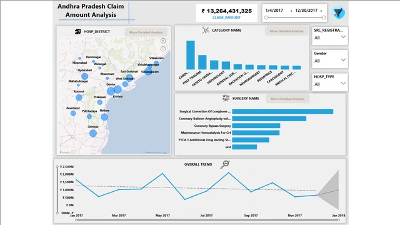Click trend chart horizontal slider right handle

click(x=339, y=220)
